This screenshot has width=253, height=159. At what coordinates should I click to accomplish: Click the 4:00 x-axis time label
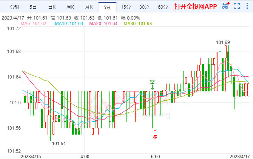pyautogui.click(x=85, y=157)
